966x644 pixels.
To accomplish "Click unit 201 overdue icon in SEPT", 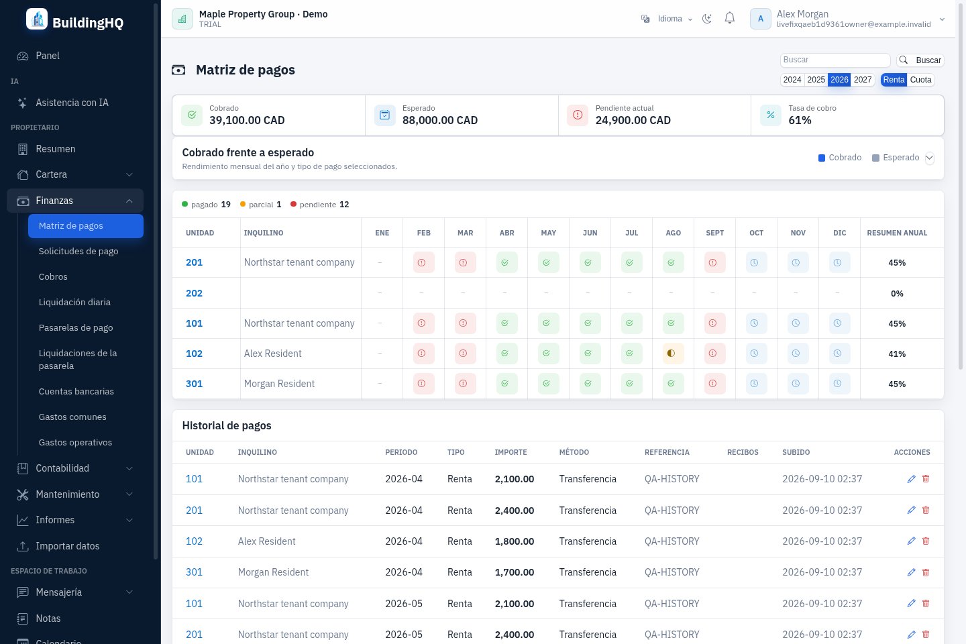I will click(714, 262).
